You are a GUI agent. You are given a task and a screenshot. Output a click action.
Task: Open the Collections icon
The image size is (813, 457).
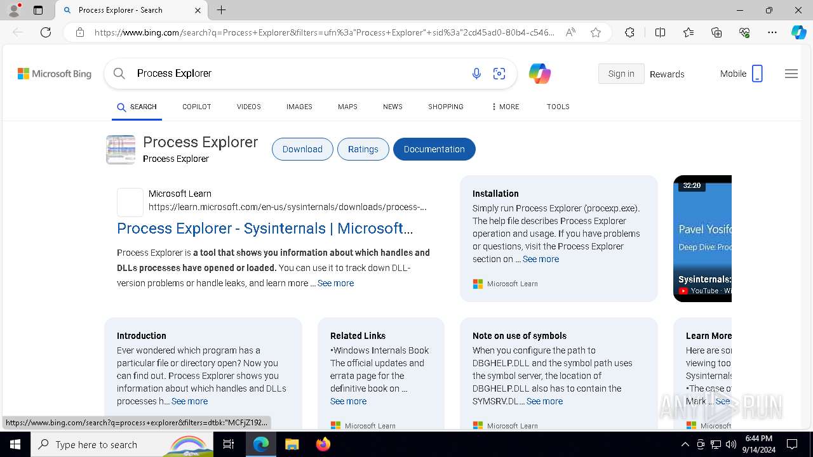[x=716, y=32]
